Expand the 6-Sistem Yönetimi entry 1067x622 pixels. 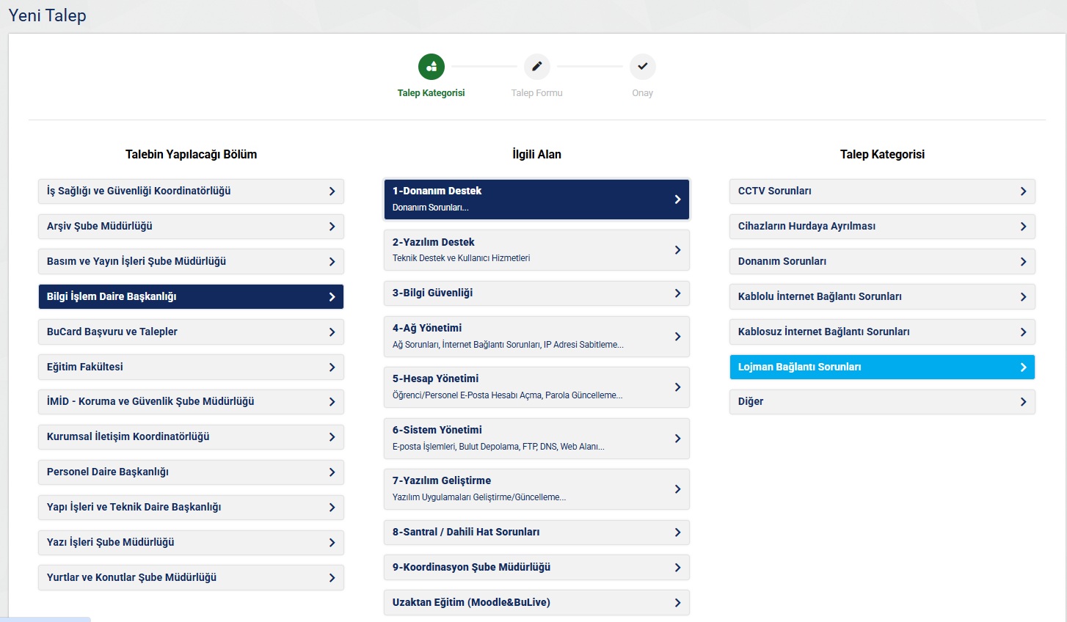coord(536,438)
